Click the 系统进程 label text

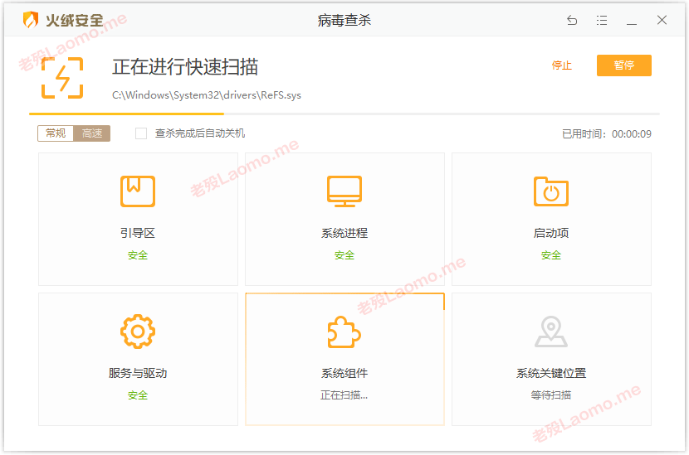coord(344,233)
